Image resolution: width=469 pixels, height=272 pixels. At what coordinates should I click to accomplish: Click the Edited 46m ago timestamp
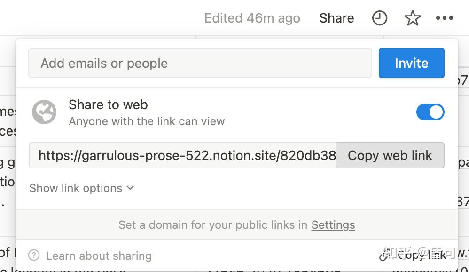point(252,18)
